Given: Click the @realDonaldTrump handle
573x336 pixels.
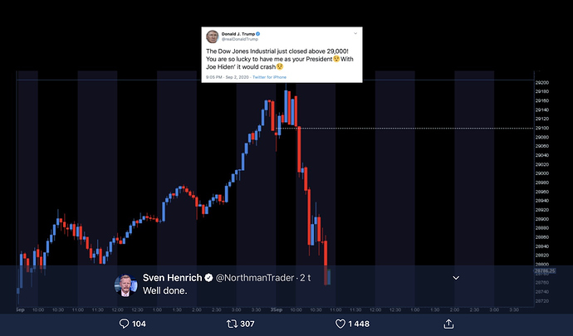Looking at the screenshot, I should (238, 41).
